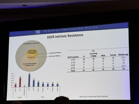Viewport: 139px width, 104px height.
Task: Click the red TMB-H bar at 13%
Action: (16, 86)
